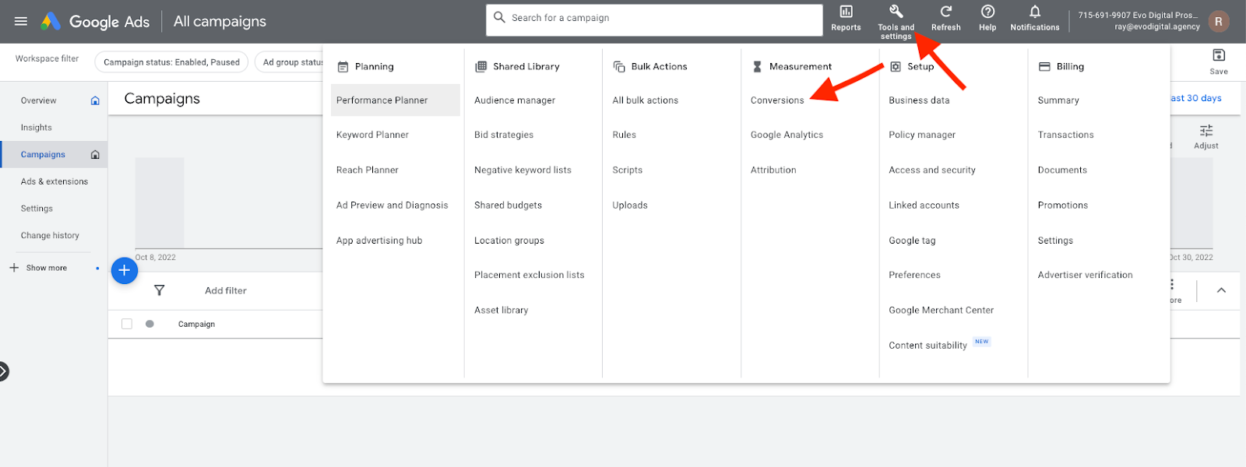Click the Google Ads logo
The image size is (1246, 467).
tap(95, 21)
